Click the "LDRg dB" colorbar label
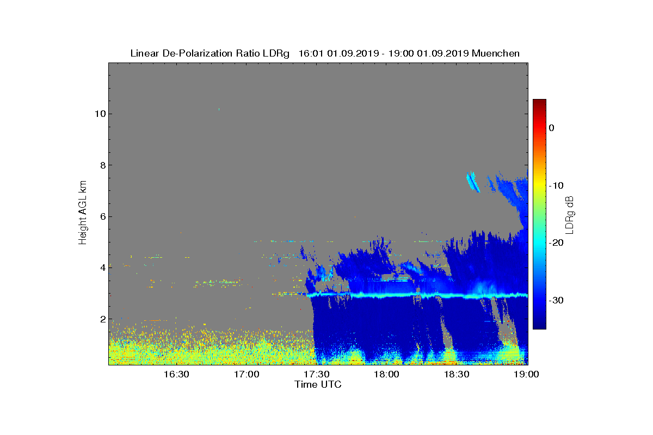The width and height of the screenshot is (653, 435). point(569,214)
